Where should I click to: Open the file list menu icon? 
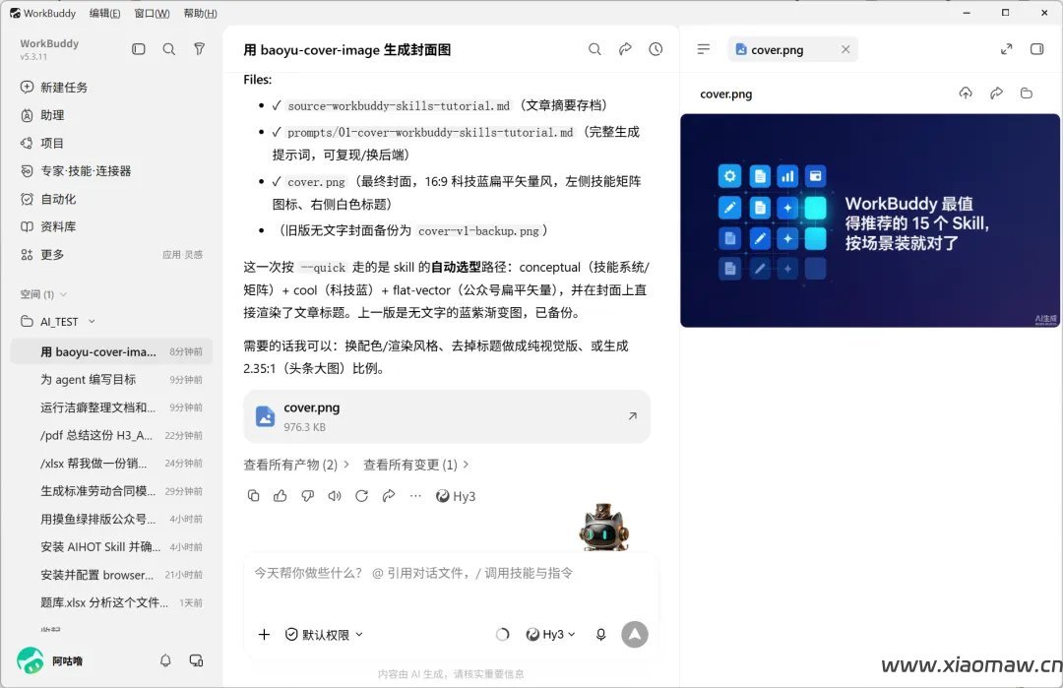(704, 49)
